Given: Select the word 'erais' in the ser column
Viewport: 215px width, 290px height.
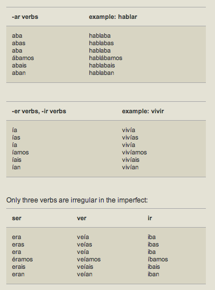Looking at the screenshot, I should click(18, 267).
